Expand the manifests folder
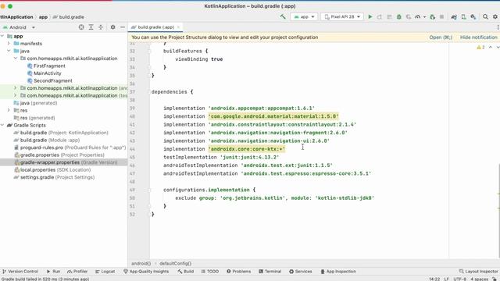This screenshot has width=500, height=281. click(x=9, y=44)
